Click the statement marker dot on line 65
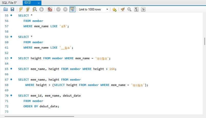This screenshot has height=118, width=206. pos(11,69)
